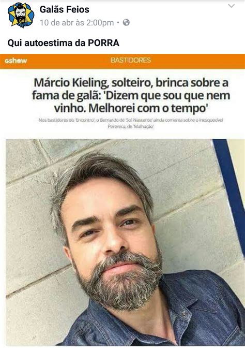Click the 'Malhação' mention in the subheadline
The height and width of the screenshot is (351, 245).
144,127
